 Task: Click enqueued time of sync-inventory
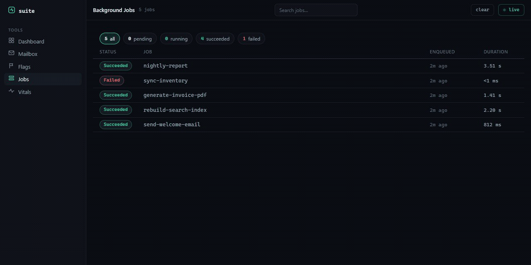tap(439, 81)
